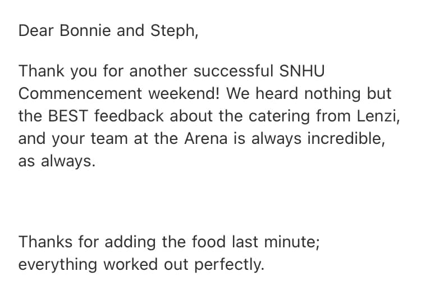Image resolution: width=421 pixels, height=303 pixels.
Task: Click the line ending 'as always.'
Action: [x=57, y=162]
